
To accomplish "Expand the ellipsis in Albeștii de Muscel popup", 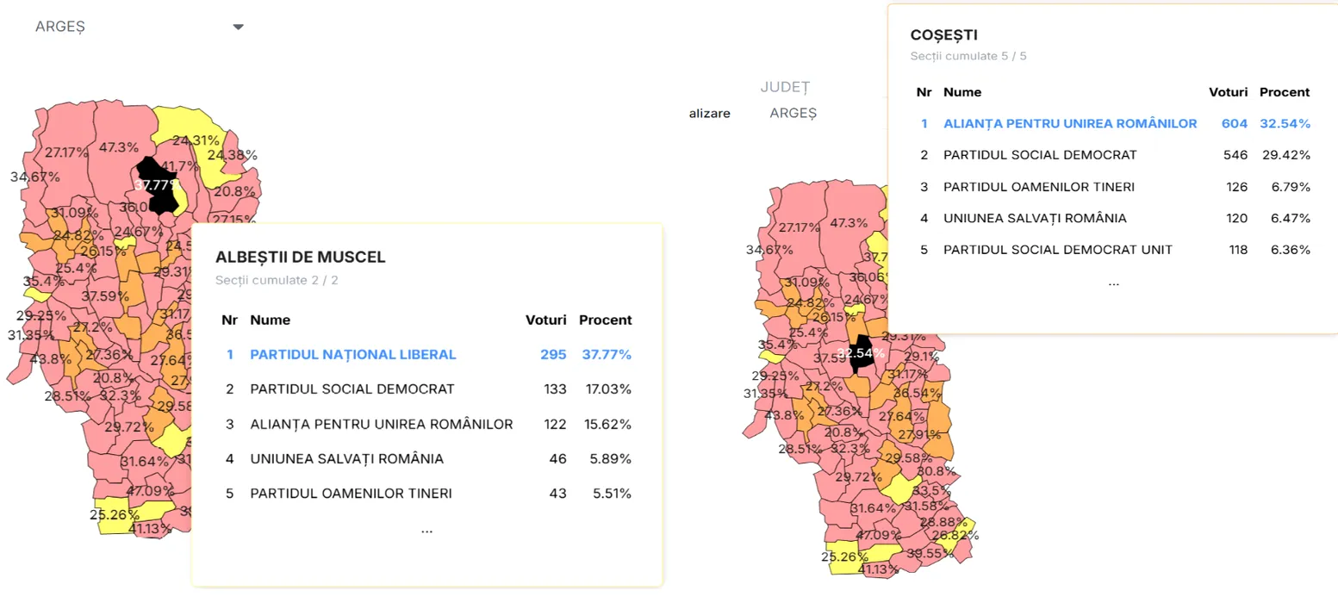I will (426, 530).
